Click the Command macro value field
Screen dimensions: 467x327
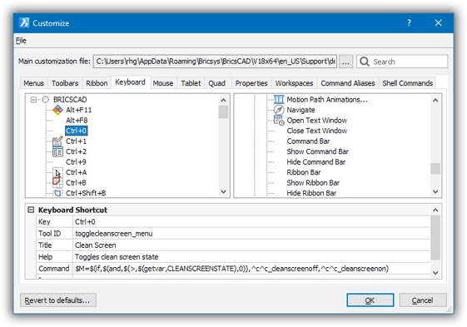[x=251, y=269]
